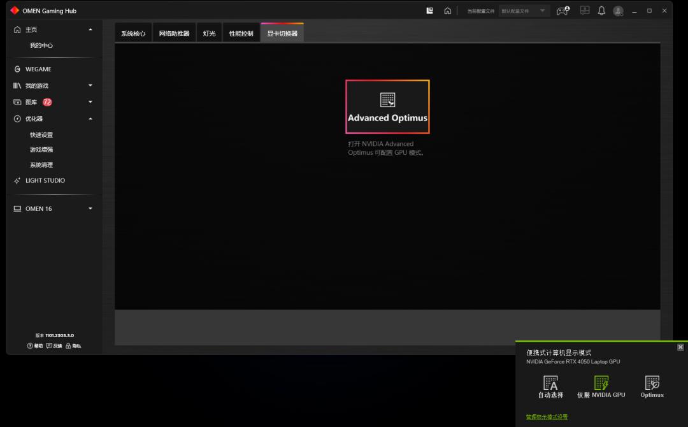Click the 打开 NVIDIA Advanced Optimus description
This screenshot has height=427, width=688.
pos(385,148)
